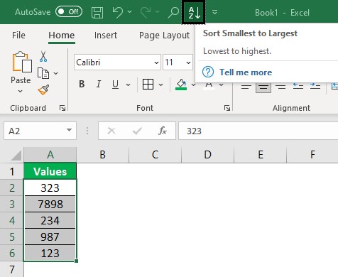Select cell containing 987

[50, 237]
